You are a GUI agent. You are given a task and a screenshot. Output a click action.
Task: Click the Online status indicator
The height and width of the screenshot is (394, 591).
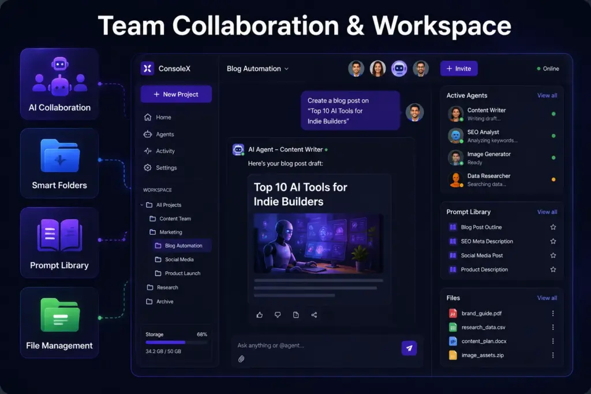(x=548, y=69)
